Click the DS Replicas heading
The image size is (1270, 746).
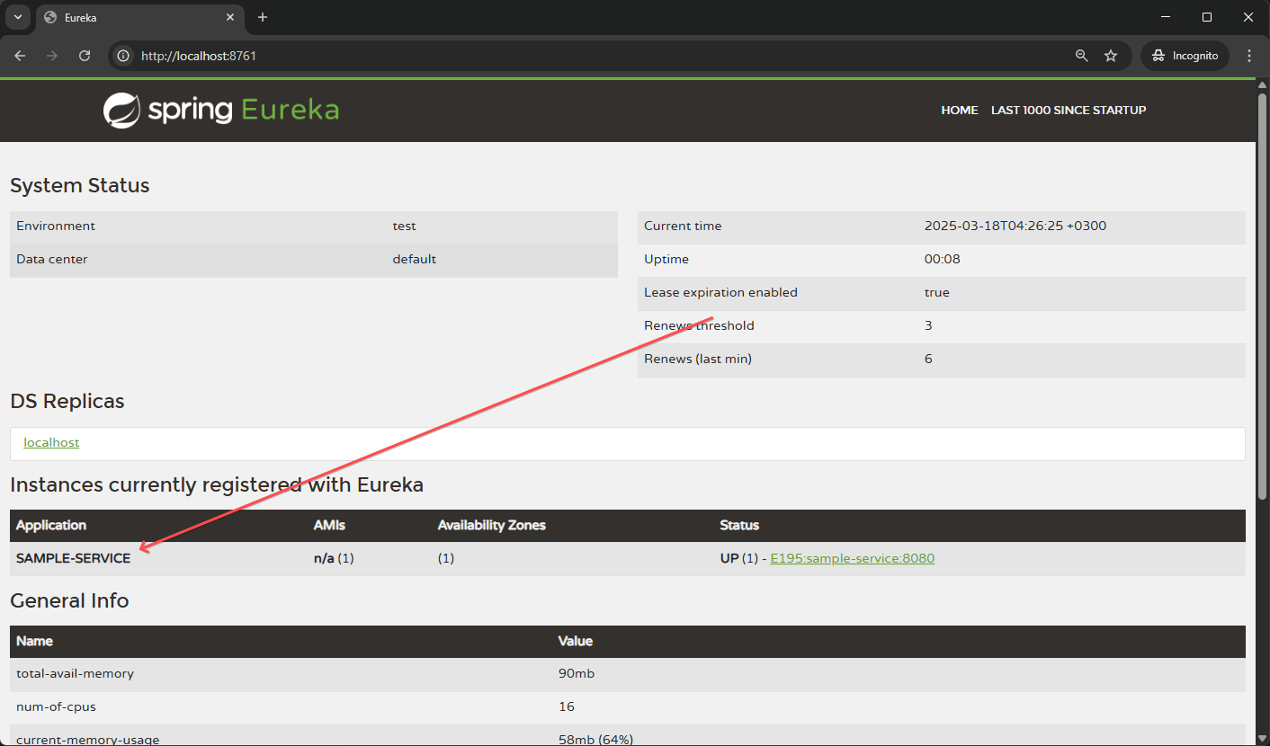(67, 402)
